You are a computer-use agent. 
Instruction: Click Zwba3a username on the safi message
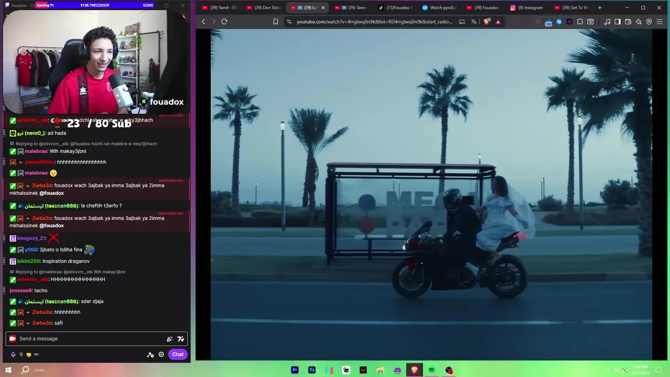[42, 323]
